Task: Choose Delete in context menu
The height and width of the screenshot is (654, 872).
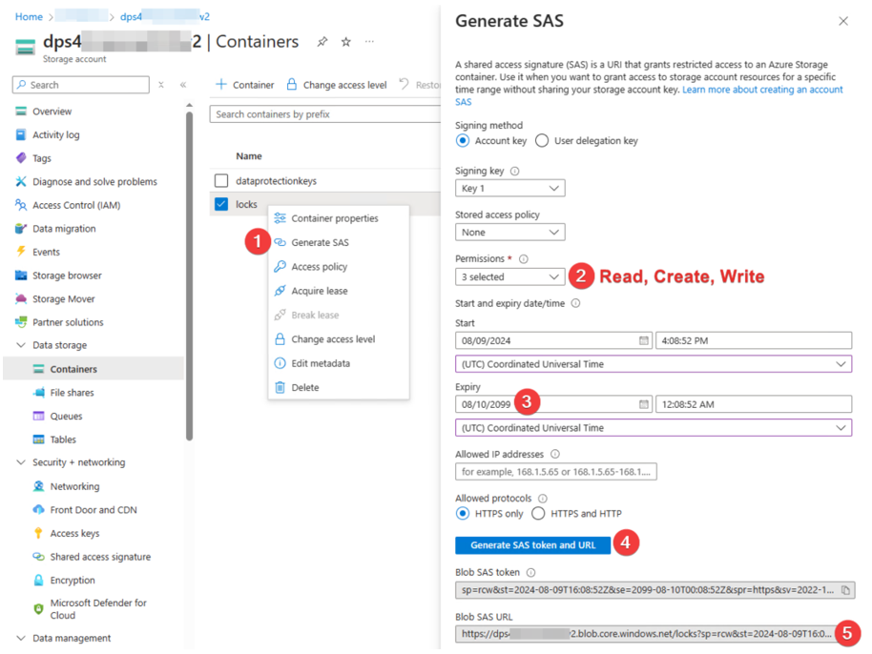Action: click(338, 387)
